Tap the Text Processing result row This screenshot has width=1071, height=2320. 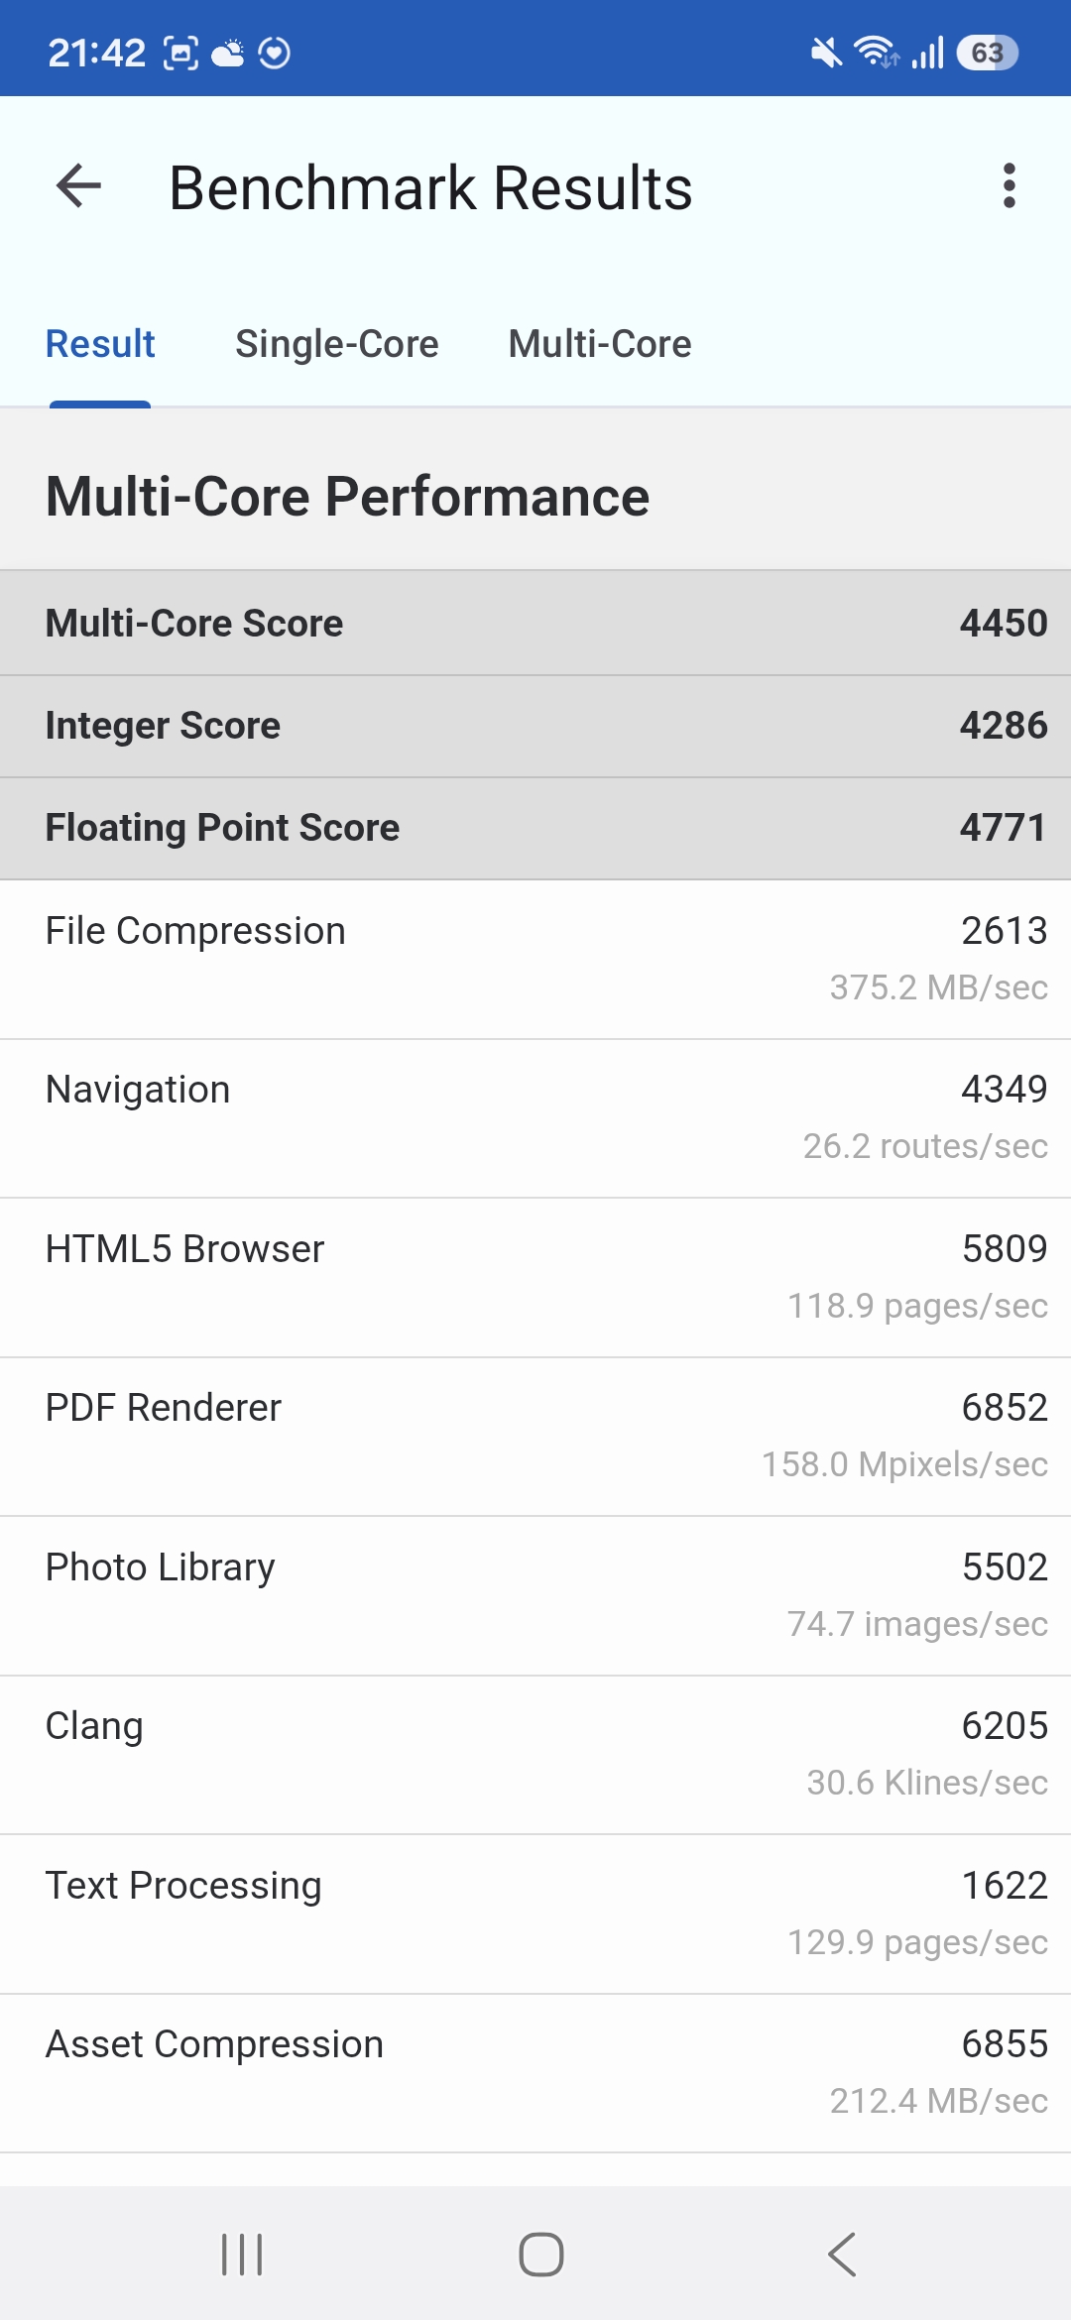(535, 1914)
